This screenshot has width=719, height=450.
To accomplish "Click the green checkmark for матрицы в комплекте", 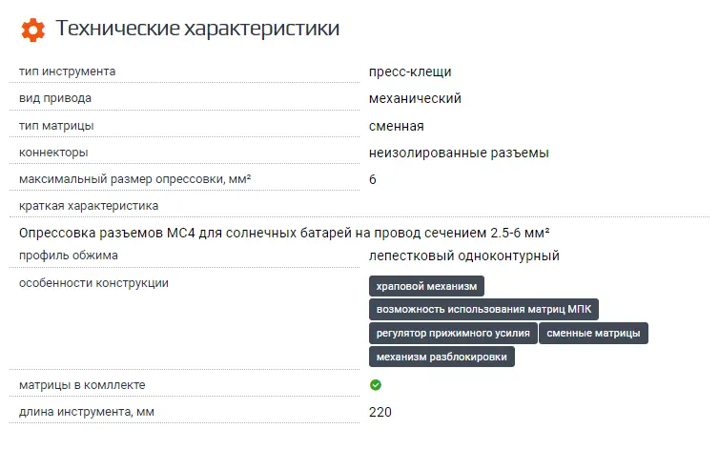I will pyautogui.click(x=376, y=385).
